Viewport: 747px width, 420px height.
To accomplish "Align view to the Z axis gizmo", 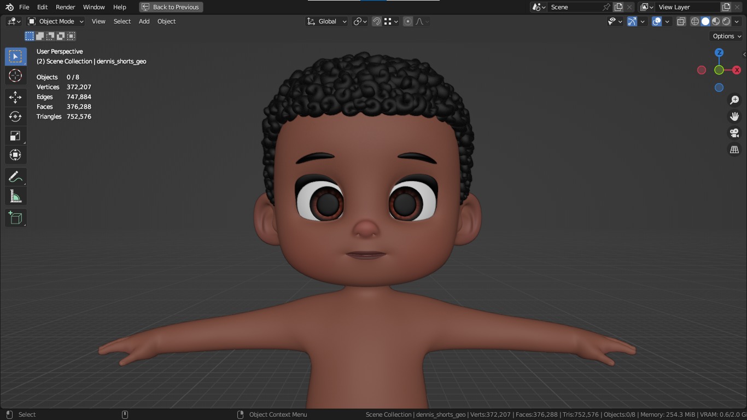I will click(x=719, y=52).
